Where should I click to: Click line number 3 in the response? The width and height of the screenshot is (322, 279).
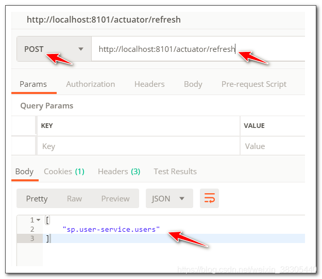[32, 238]
